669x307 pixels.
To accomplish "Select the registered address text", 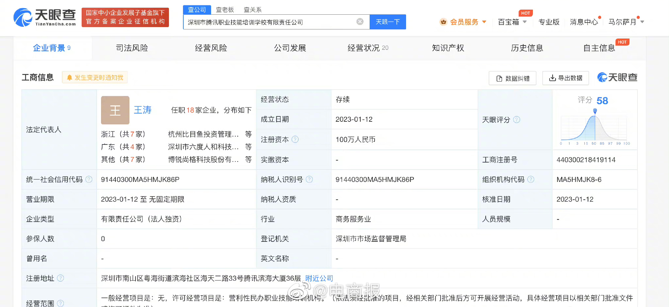I will (201, 278).
